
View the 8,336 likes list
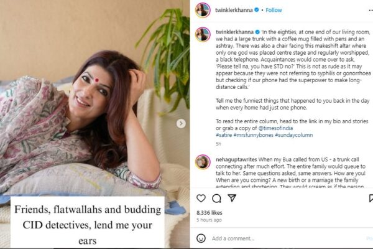coord(210,212)
